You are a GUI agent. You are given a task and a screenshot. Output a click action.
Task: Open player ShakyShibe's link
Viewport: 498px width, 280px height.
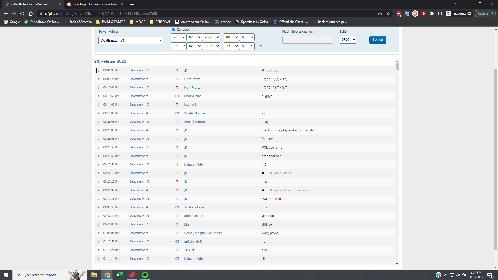pyautogui.click(x=193, y=96)
